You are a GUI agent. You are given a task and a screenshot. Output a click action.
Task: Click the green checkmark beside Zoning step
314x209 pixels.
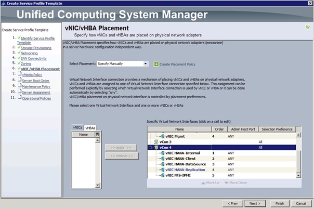(x=19, y=63)
